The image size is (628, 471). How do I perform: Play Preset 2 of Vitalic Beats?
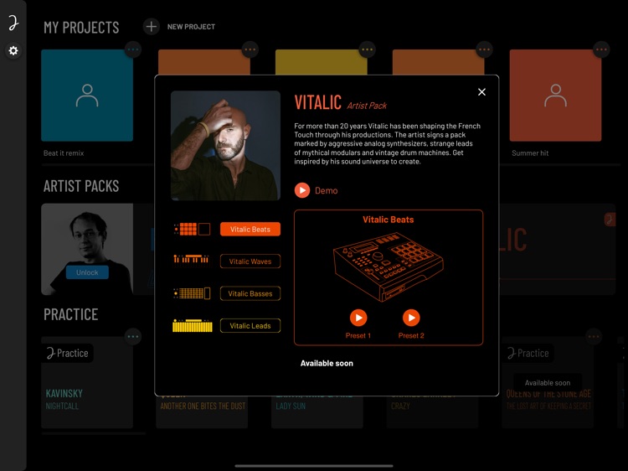[411, 318]
